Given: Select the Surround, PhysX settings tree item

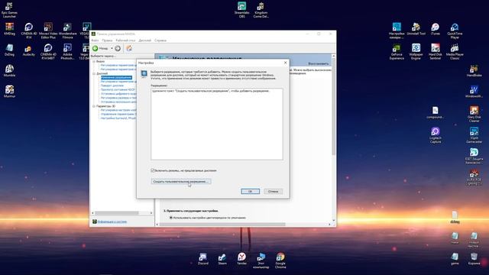Looking at the screenshot, I should click(118, 118).
